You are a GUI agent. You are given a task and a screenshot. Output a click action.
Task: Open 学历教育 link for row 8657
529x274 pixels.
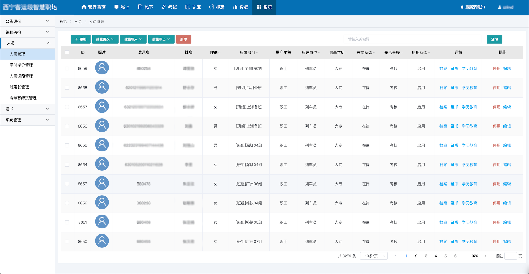[469, 107]
